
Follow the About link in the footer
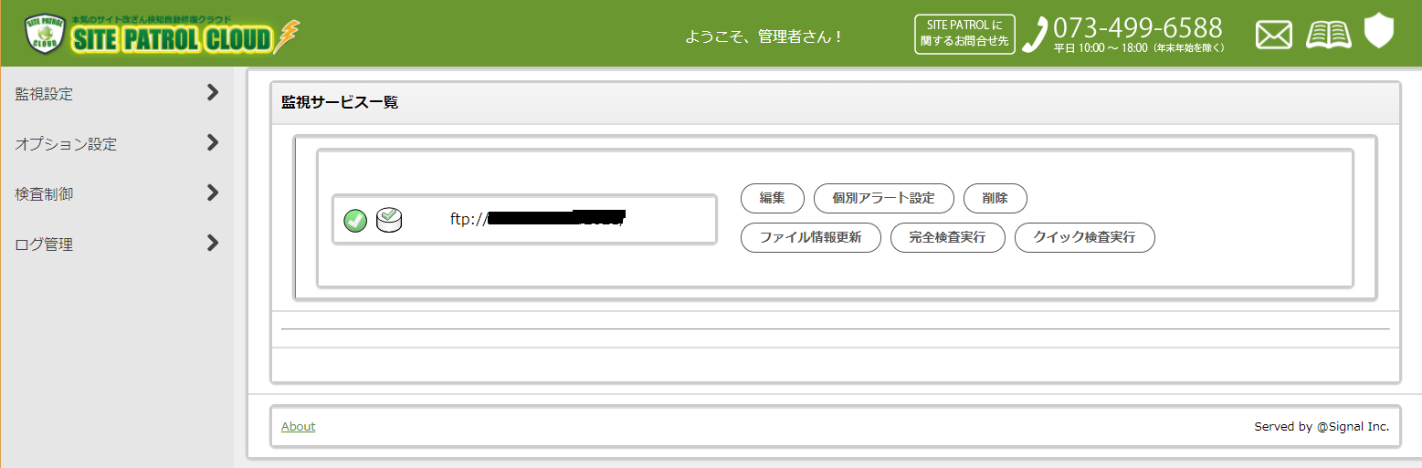pyautogui.click(x=298, y=426)
